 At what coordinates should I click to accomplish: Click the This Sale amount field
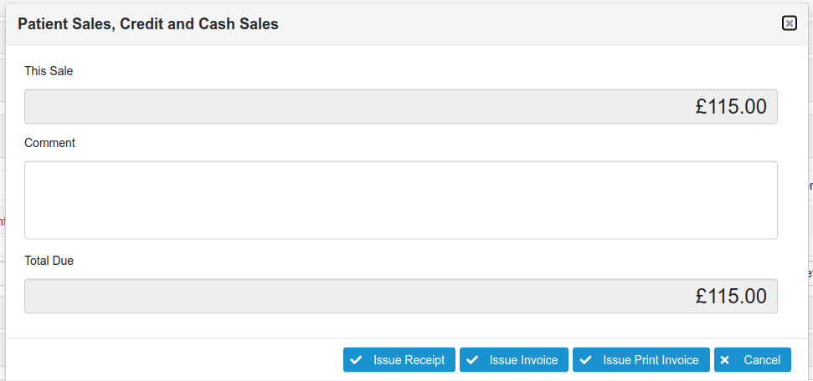point(400,107)
